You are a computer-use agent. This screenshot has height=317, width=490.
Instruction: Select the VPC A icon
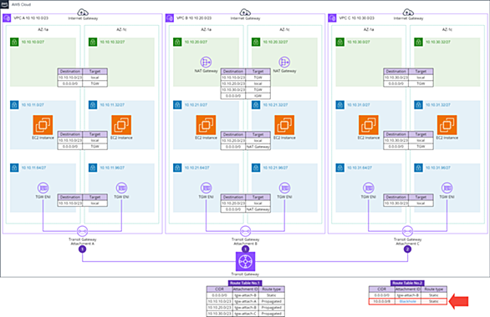point(7,18)
